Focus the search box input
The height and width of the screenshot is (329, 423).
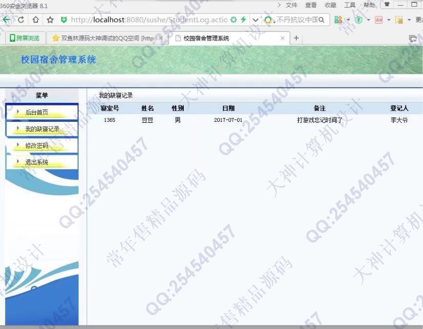pos(297,20)
